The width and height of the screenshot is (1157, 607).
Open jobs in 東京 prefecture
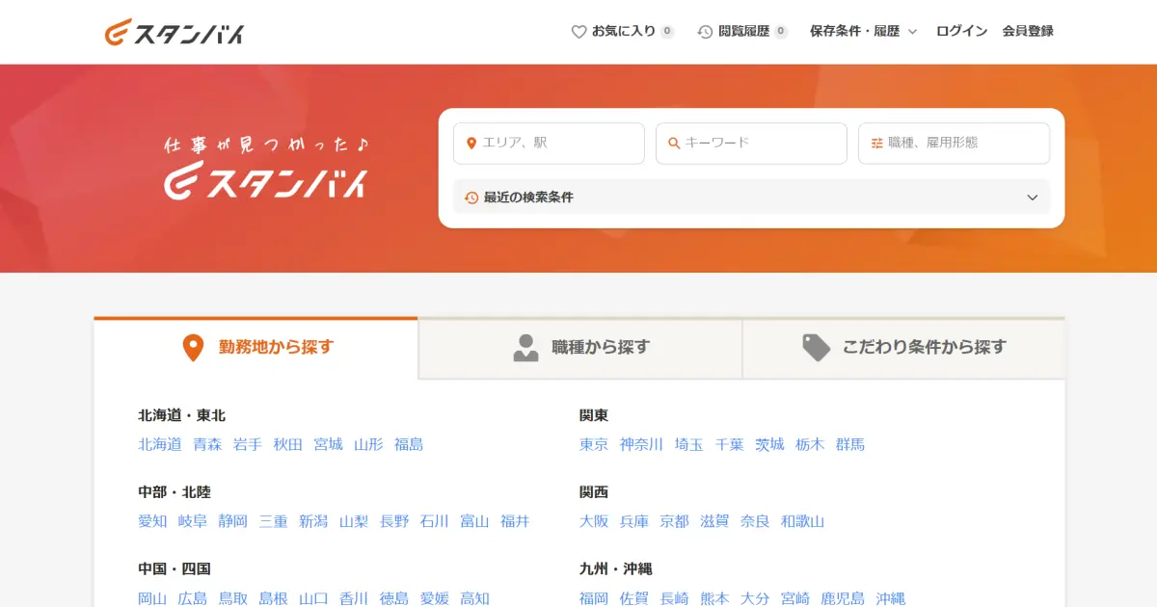point(594,445)
